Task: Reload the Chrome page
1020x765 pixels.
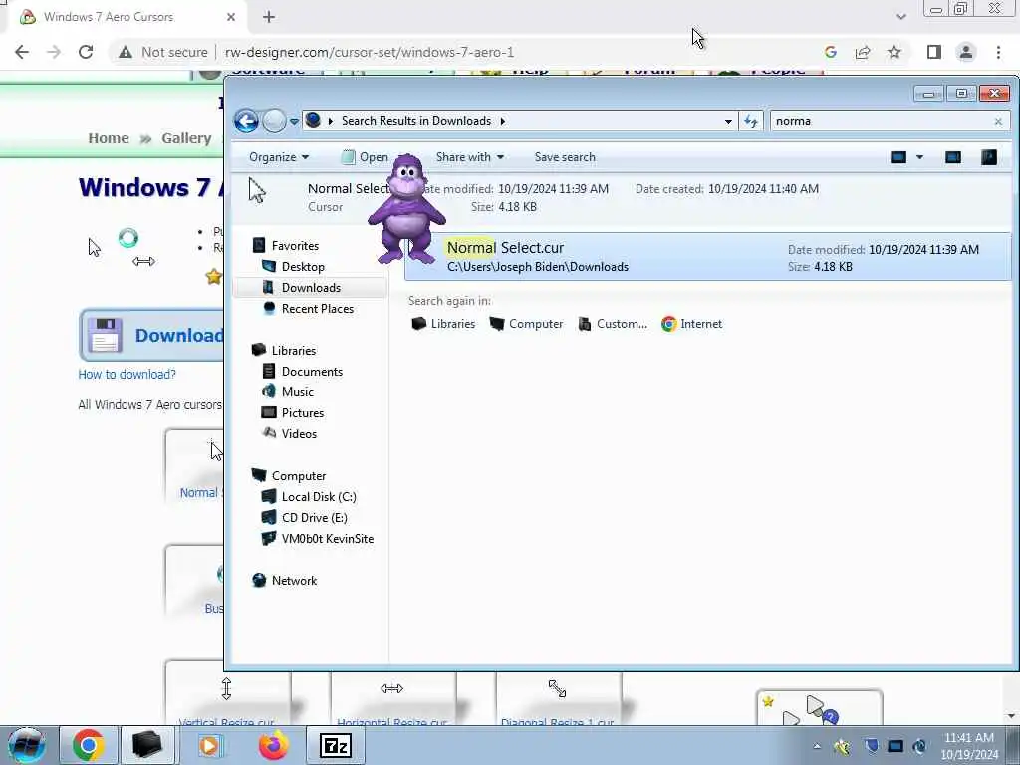Action: [x=86, y=52]
